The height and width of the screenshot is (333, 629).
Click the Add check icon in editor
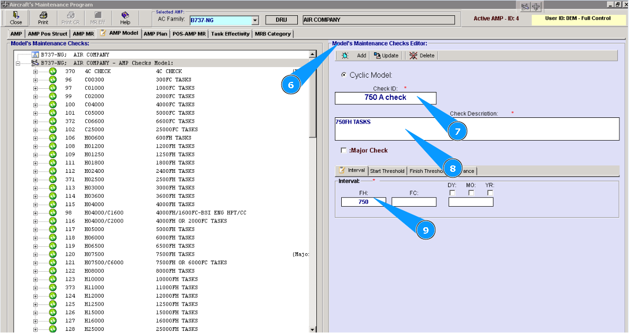(x=345, y=55)
